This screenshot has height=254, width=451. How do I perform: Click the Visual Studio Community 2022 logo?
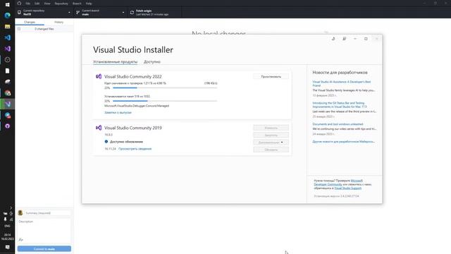[99, 76]
